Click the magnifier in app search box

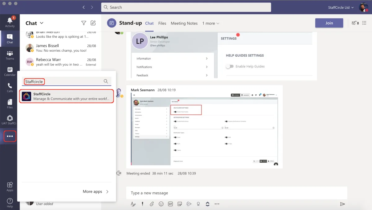click(x=106, y=81)
